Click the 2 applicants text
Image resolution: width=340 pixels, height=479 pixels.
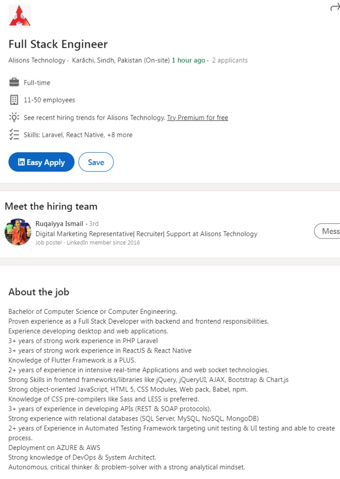click(x=230, y=60)
